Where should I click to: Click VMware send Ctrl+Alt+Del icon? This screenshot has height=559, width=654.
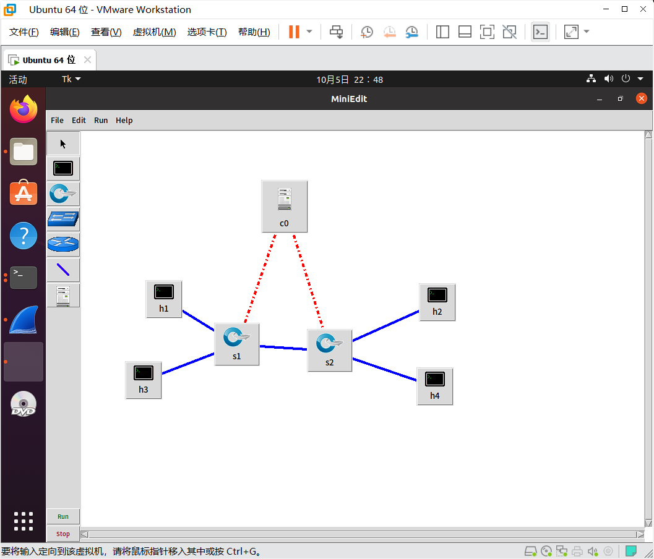(336, 32)
